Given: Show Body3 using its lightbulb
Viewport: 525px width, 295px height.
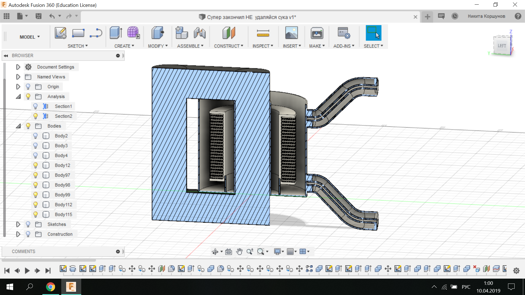Looking at the screenshot, I should point(35,146).
